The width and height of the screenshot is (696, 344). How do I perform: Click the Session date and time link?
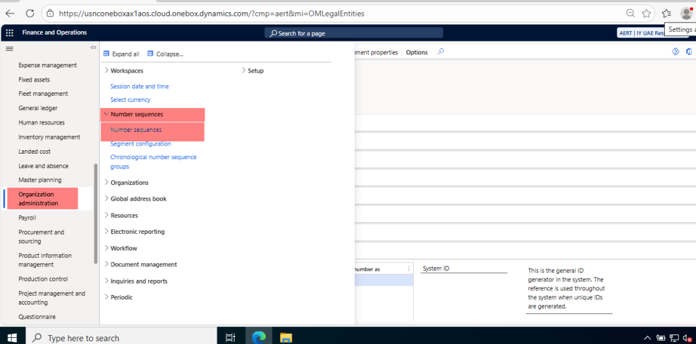139,86
